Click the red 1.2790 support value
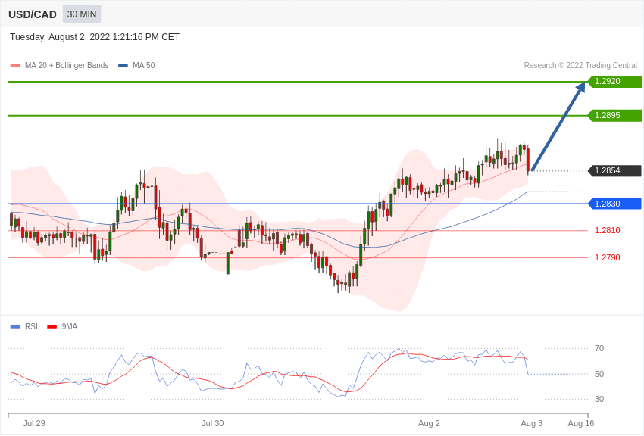The image size is (644, 436). (608, 257)
